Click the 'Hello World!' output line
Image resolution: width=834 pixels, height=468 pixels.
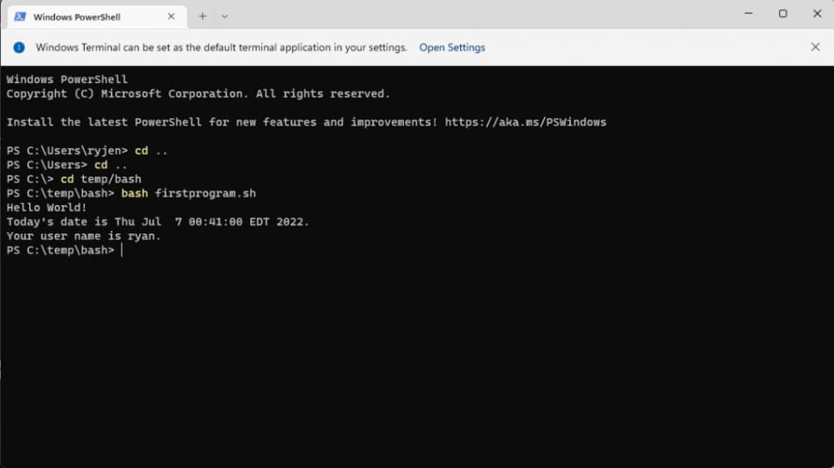point(46,208)
